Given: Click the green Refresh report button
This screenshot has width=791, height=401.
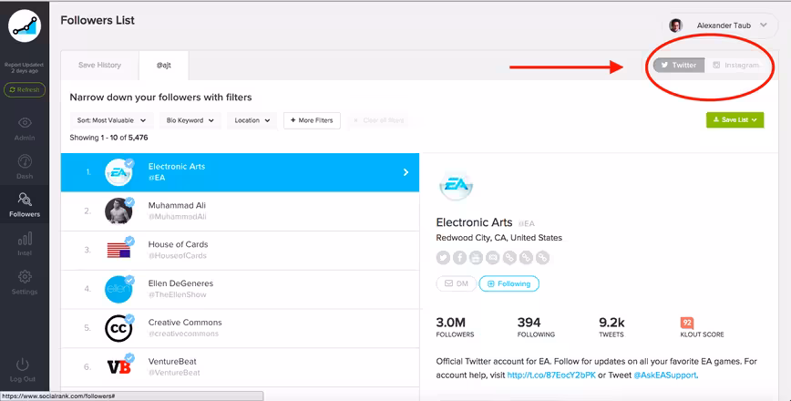Looking at the screenshot, I should [25, 90].
